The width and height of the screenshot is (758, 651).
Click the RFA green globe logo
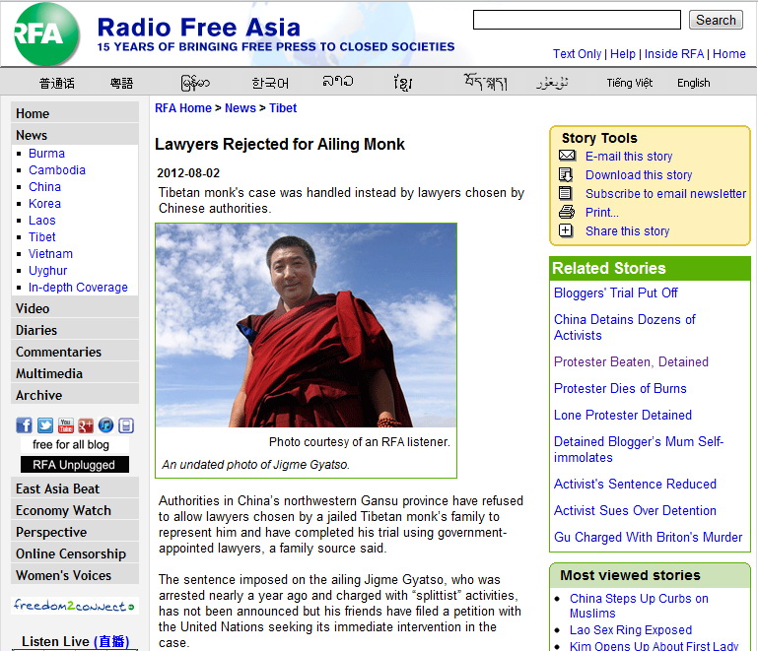point(46,33)
